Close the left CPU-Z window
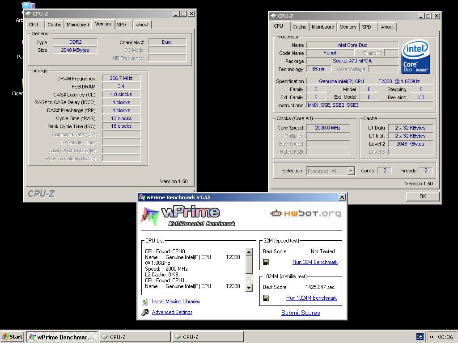Screen dimensions: 458x343 click(x=191, y=14)
